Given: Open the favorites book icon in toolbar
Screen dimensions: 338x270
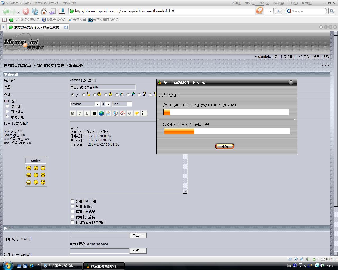Looking at the screenshot, I should [x=62, y=11].
